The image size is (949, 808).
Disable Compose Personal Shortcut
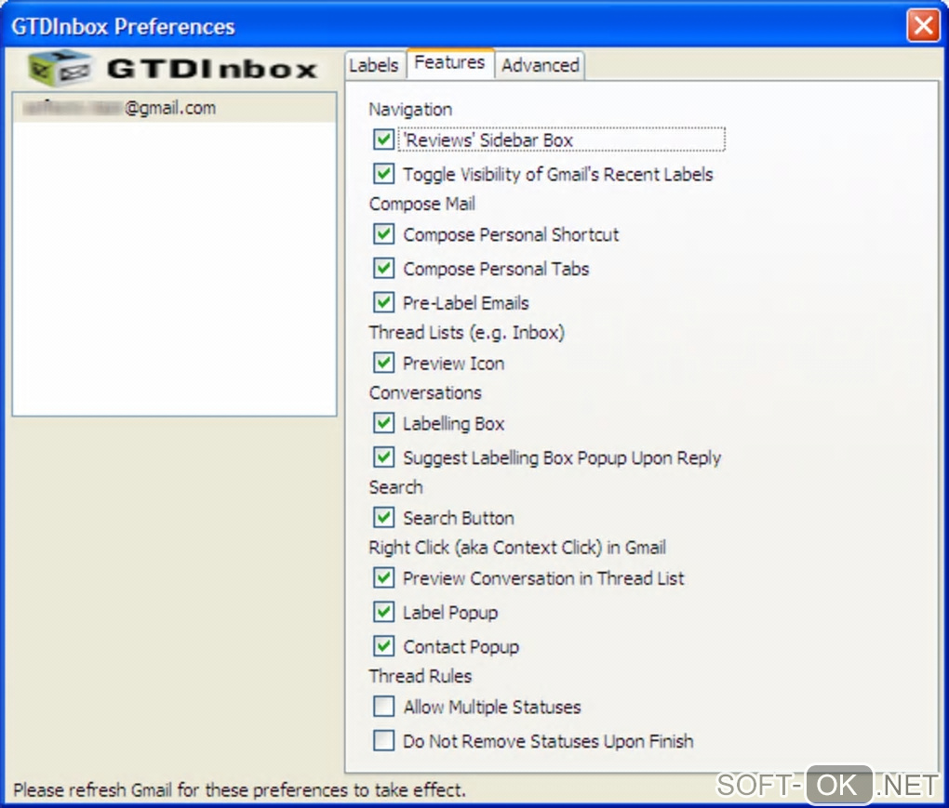383,234
